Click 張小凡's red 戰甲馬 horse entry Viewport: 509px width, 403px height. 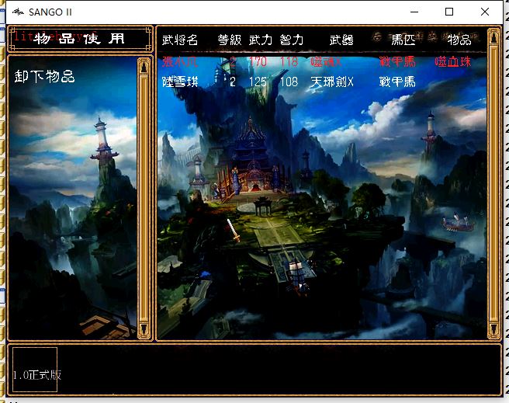[397, 61]
